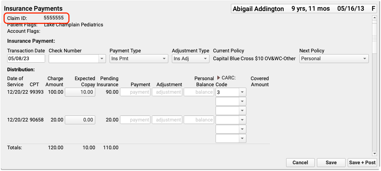
Task: Click the Lake Champlain Pediatrics text
Action: (73, 25)
